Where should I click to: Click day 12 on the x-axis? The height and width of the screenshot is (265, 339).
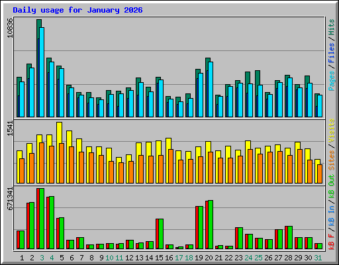tap(129, 258)
